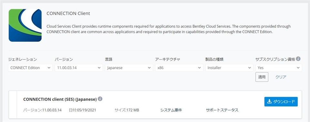Screen dimensions: 310x122
Task: Click chevron arrow of Japanese language dropdown
Action: (x=149, y=68)
